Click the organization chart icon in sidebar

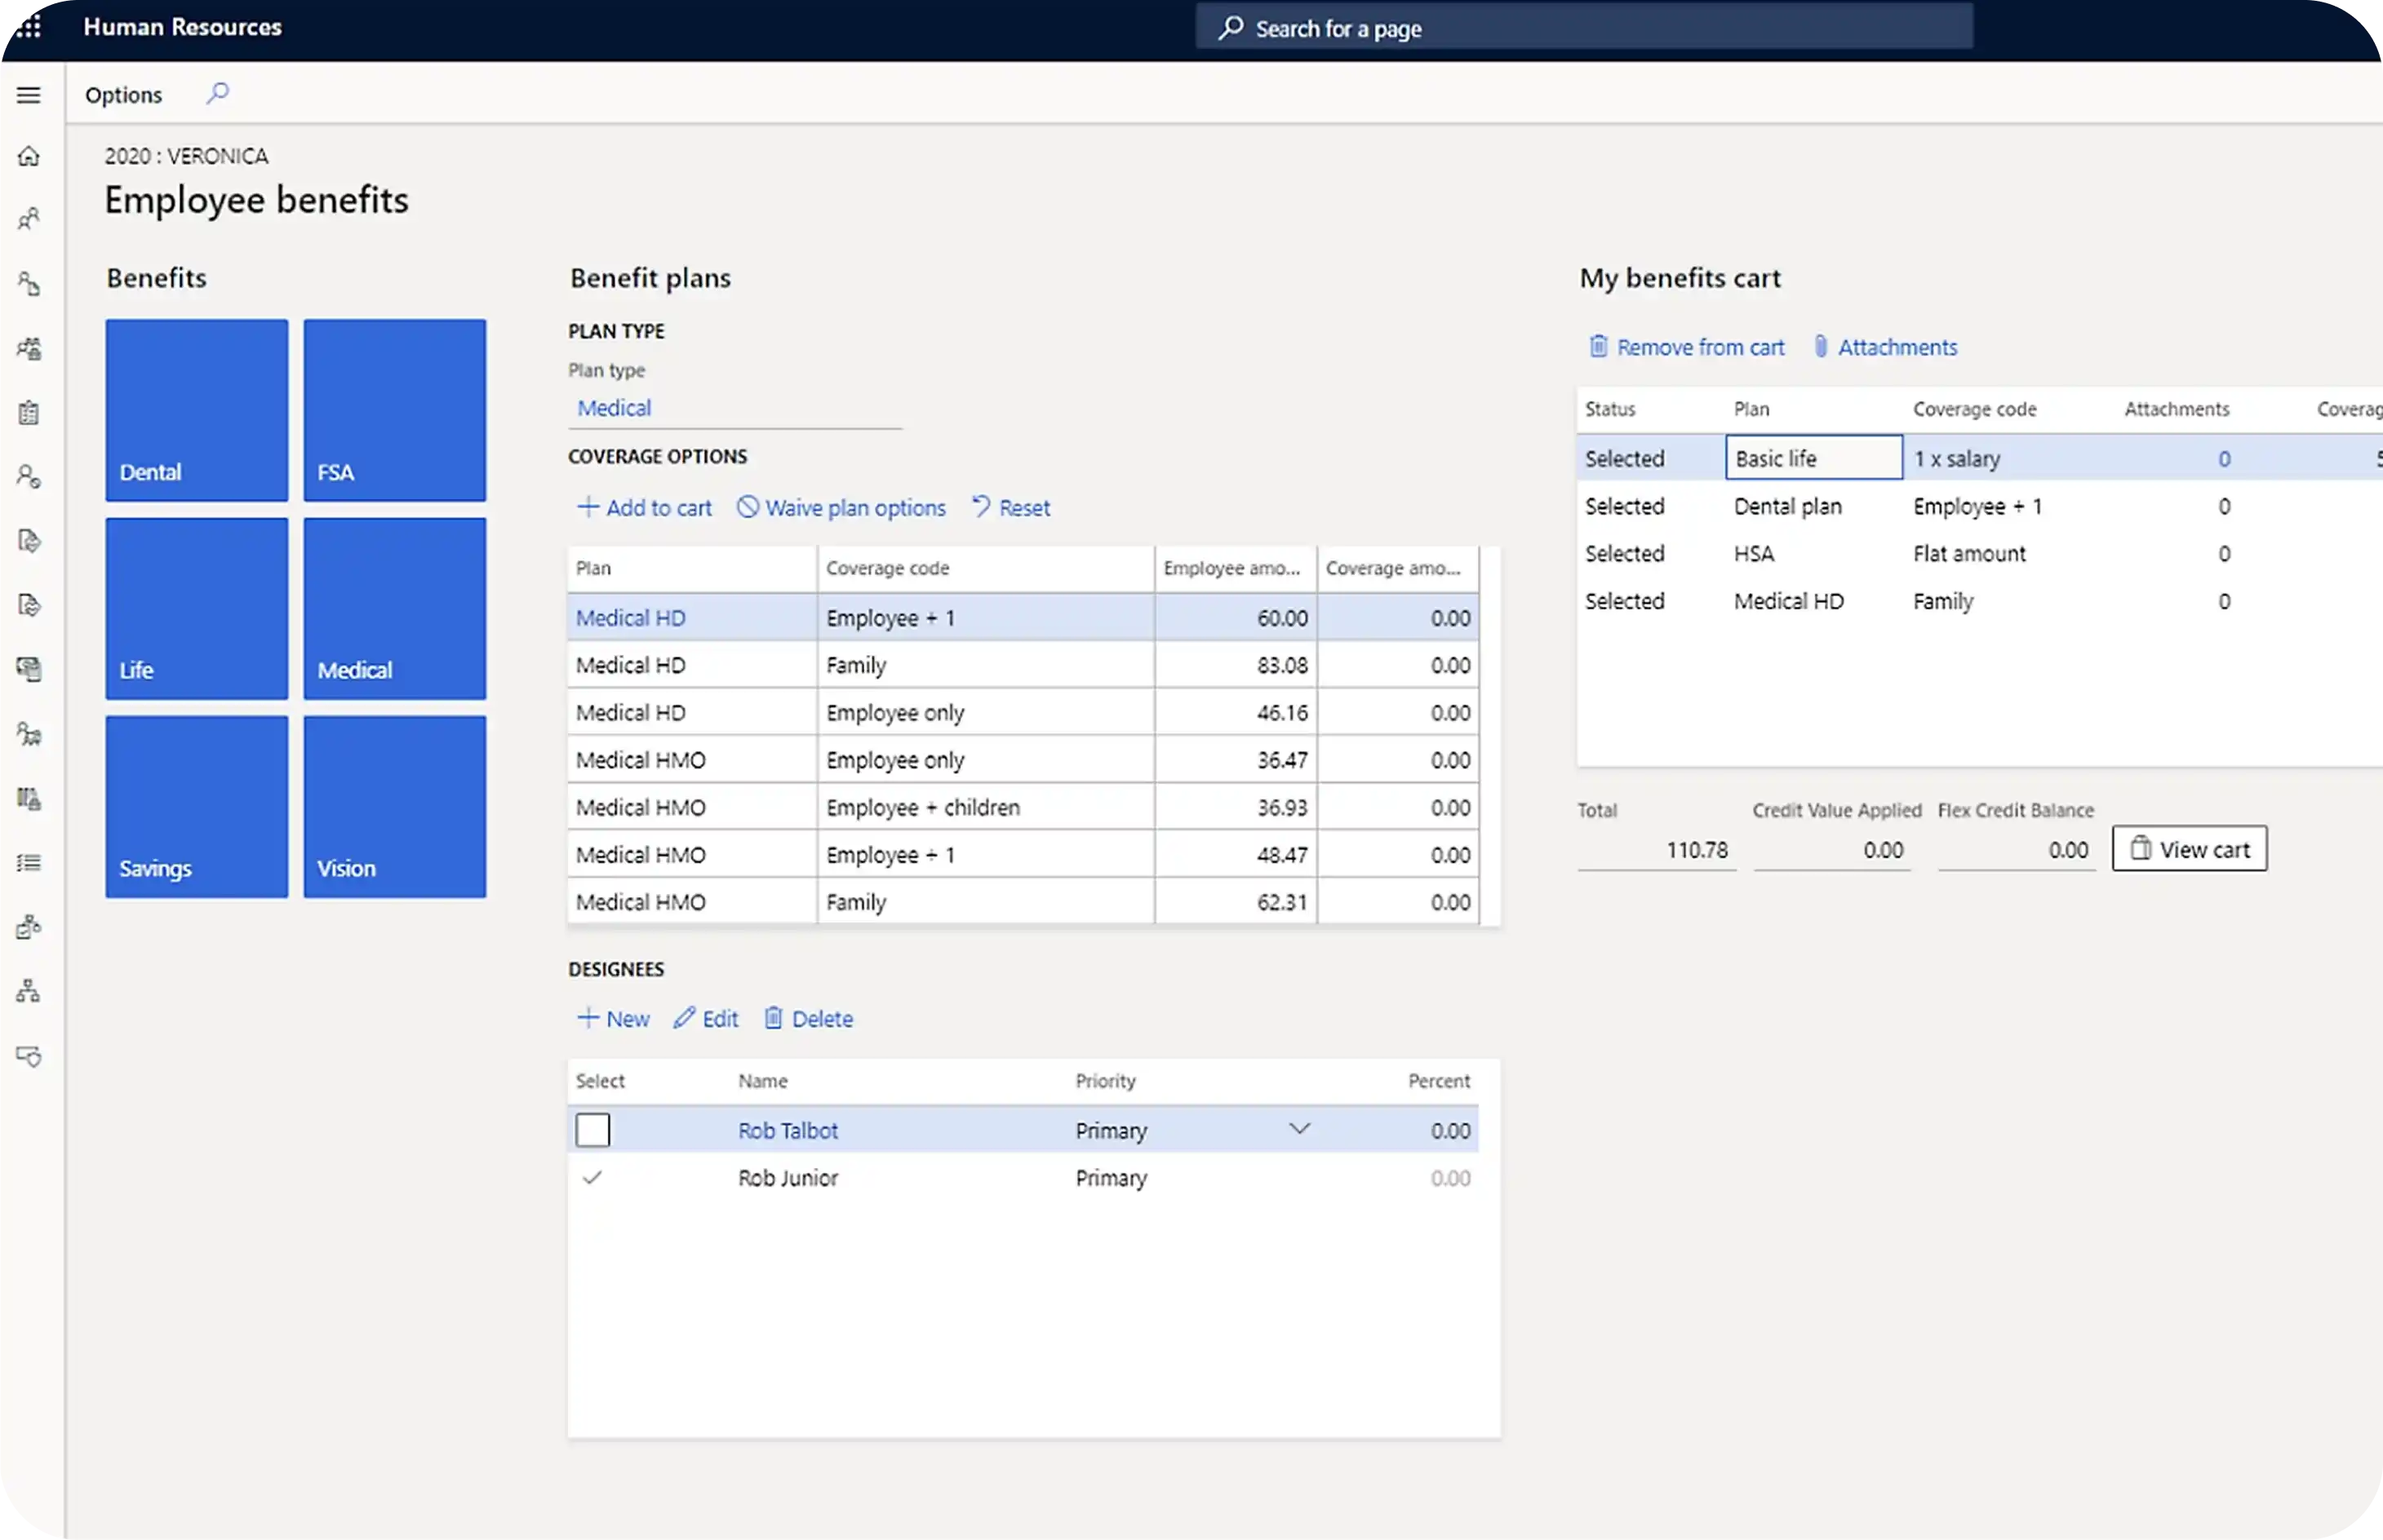coord(29,990)
